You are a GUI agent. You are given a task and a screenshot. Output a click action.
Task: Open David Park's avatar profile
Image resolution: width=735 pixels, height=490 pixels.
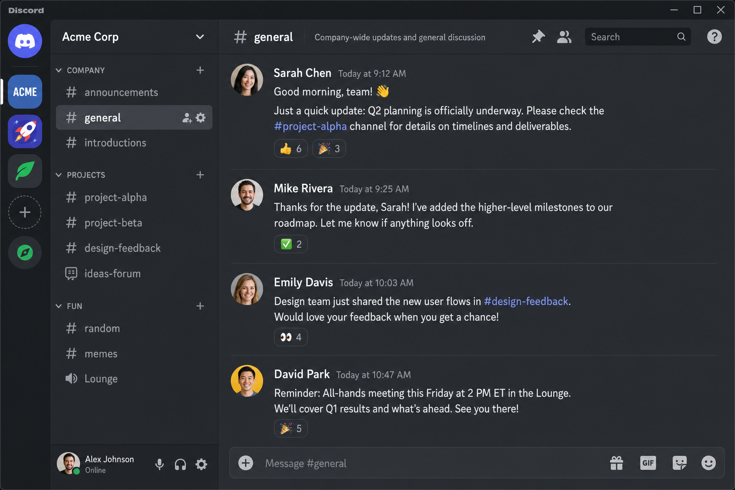click(247, 381)
